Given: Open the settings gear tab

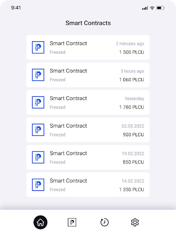Looking at the screenshot, I should coord(135,222).
